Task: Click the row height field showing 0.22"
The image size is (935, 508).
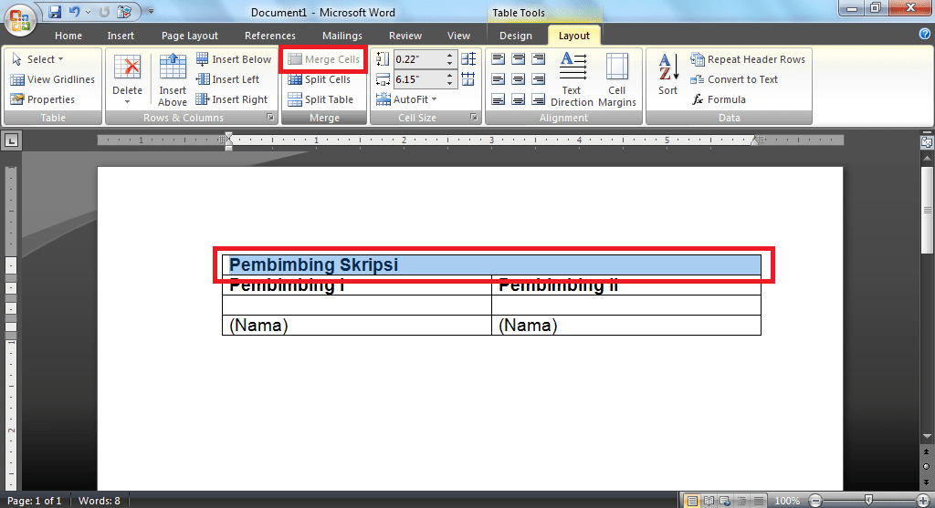Action: coord(418,59)
